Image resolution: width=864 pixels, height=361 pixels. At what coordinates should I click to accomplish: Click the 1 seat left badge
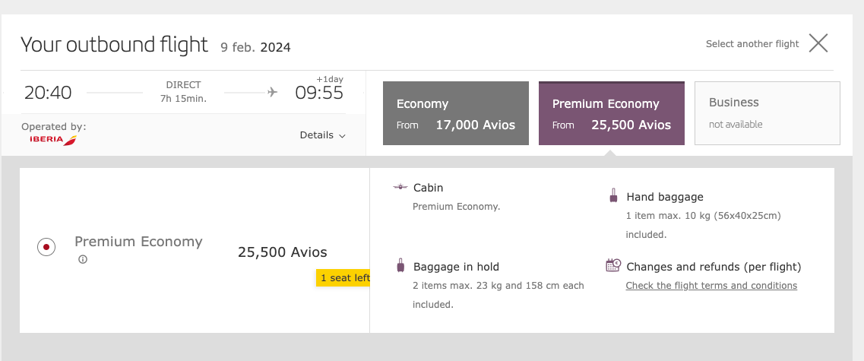[343, 278]
